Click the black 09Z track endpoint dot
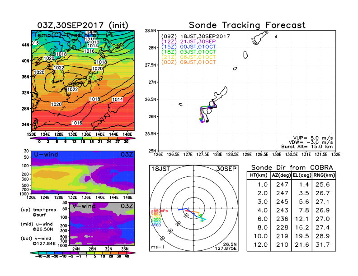The image size is (358, 276). point(207,121)
